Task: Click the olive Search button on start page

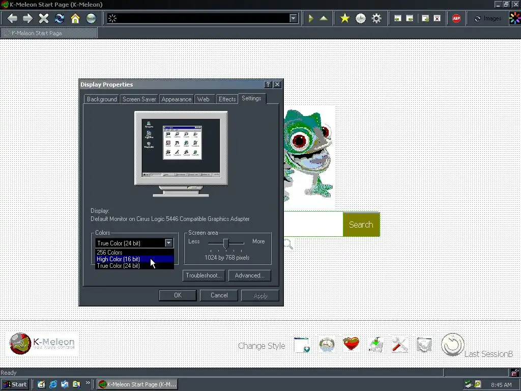Action: pos(361,225)
